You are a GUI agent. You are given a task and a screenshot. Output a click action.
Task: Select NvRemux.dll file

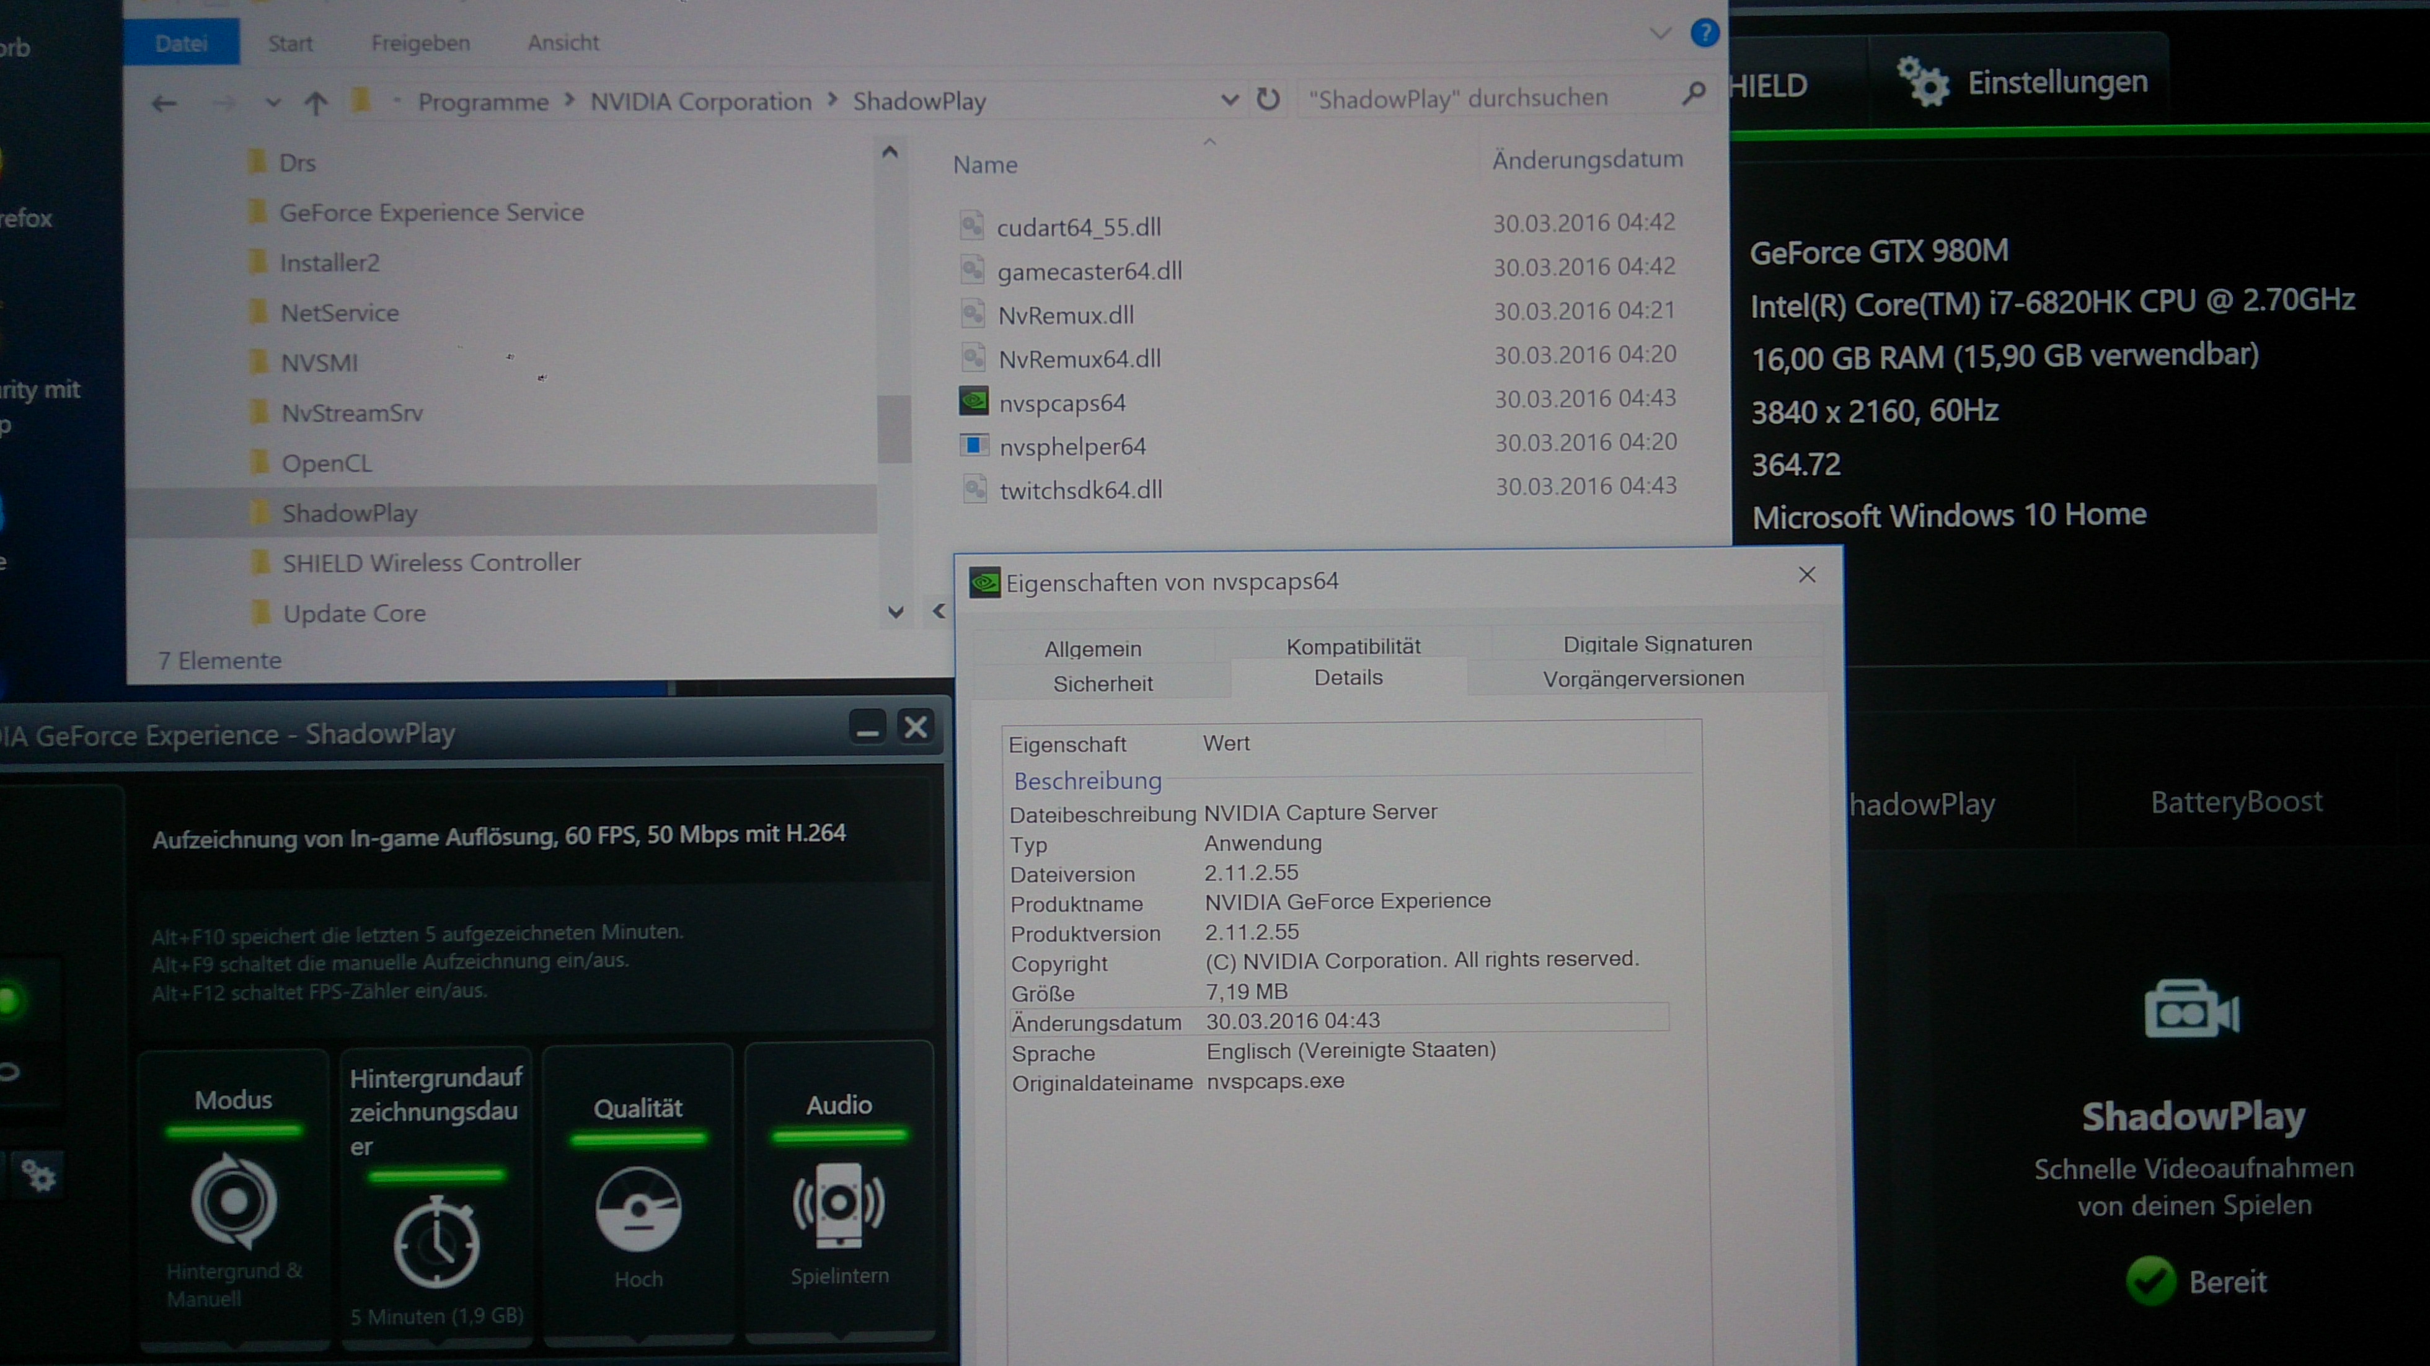click(x=1065, y=314)
